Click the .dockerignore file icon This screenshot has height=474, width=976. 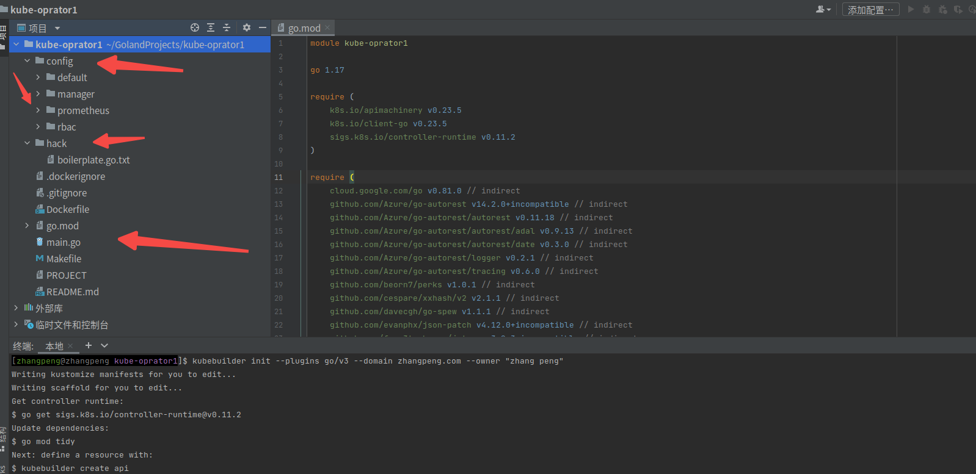40,176
